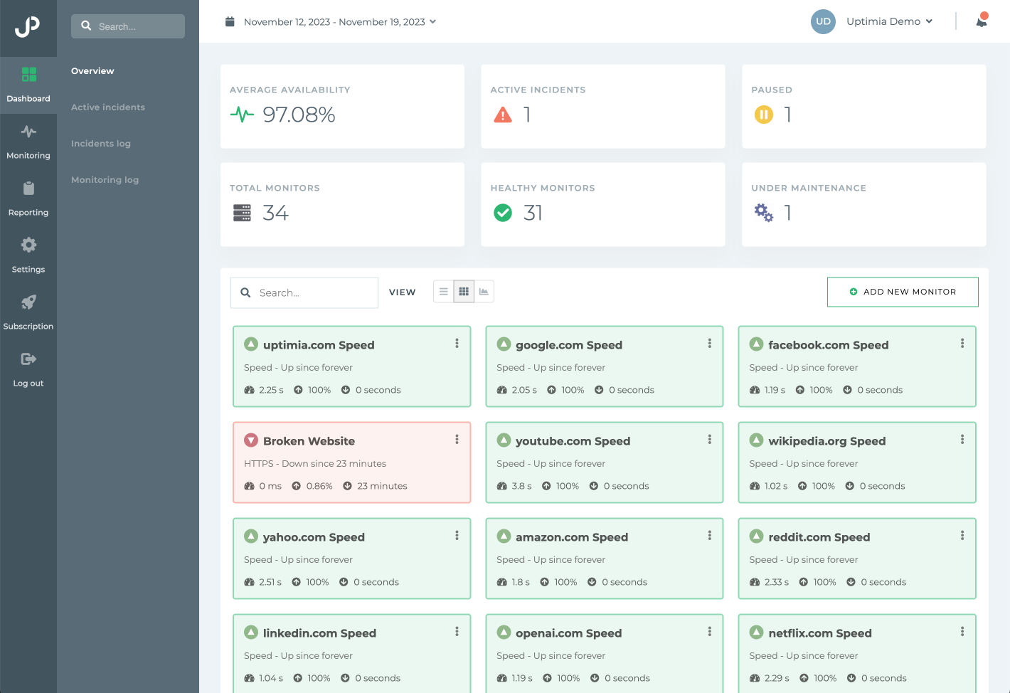The image size is (1010, 693).
Task: Click the monitor search input field
Action: click(304, 292)
